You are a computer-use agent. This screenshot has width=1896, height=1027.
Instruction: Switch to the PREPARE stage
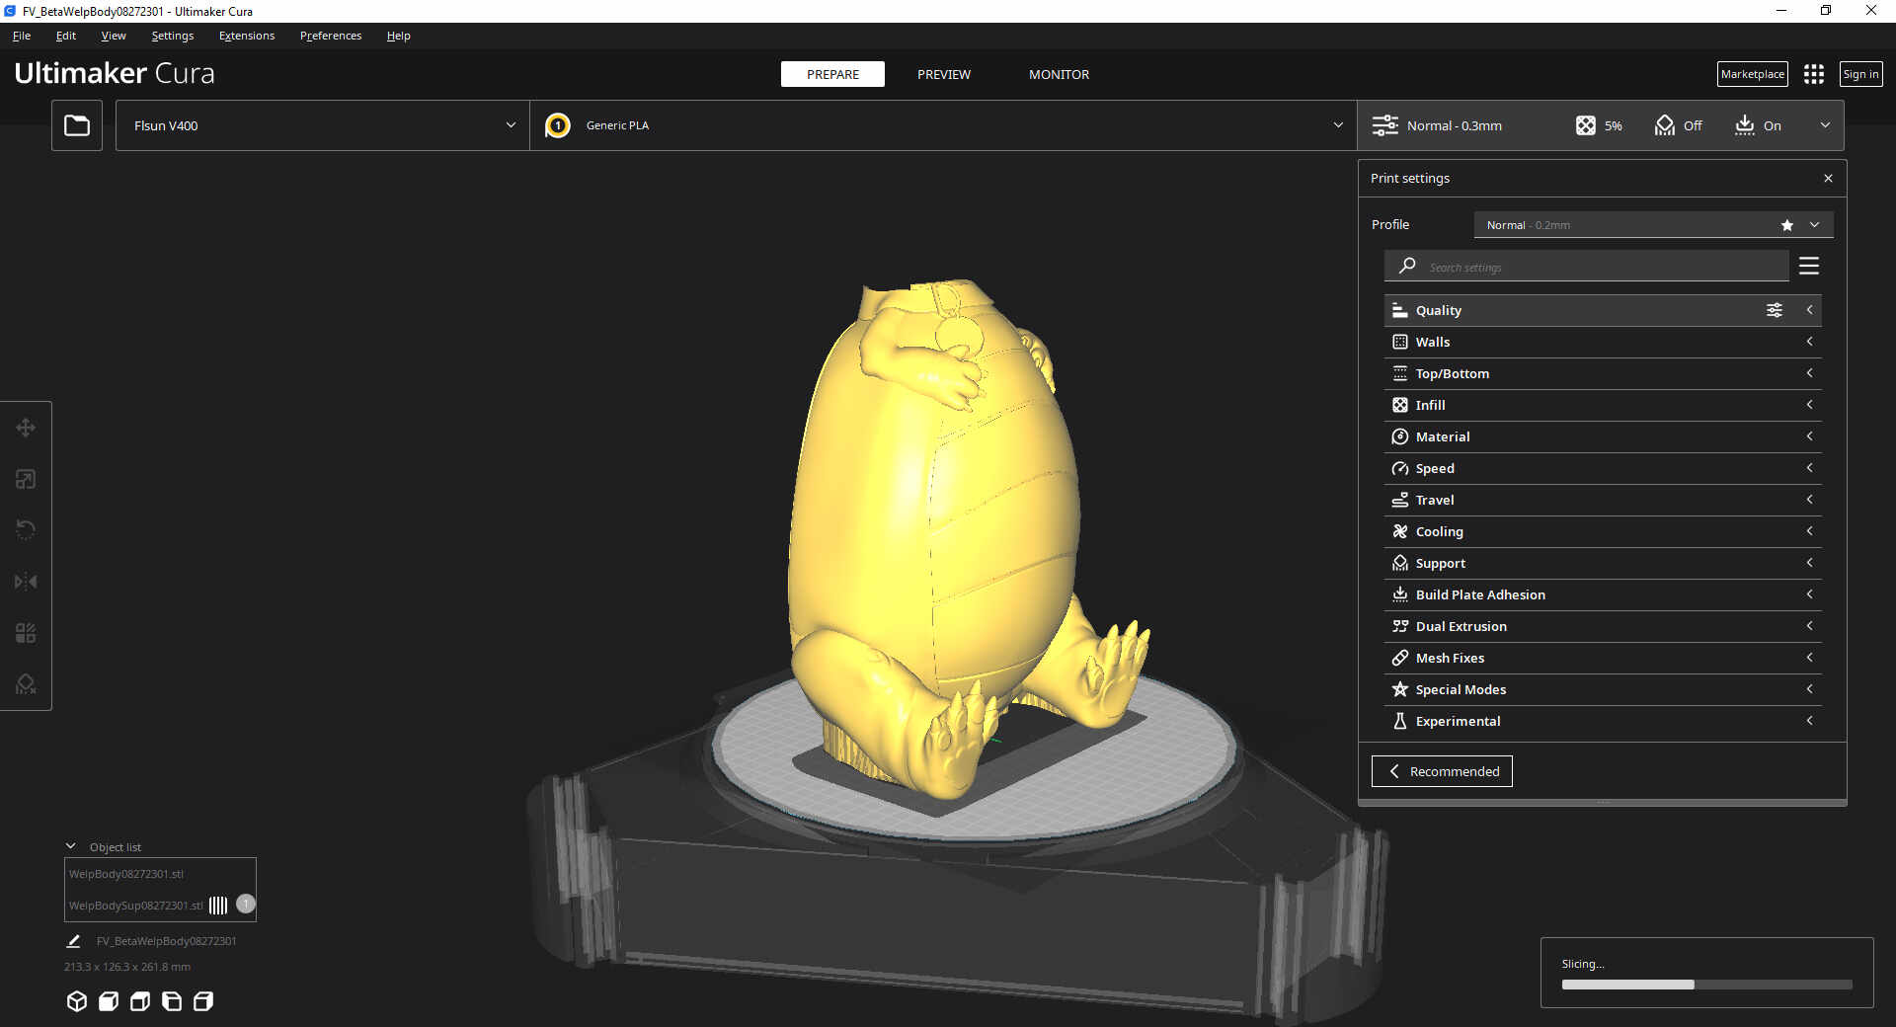pyautogui.click(x=832, y=74)
